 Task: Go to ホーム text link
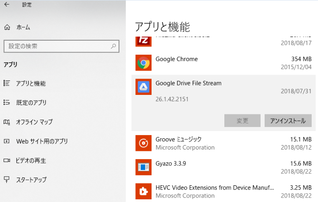coord(24,28)
